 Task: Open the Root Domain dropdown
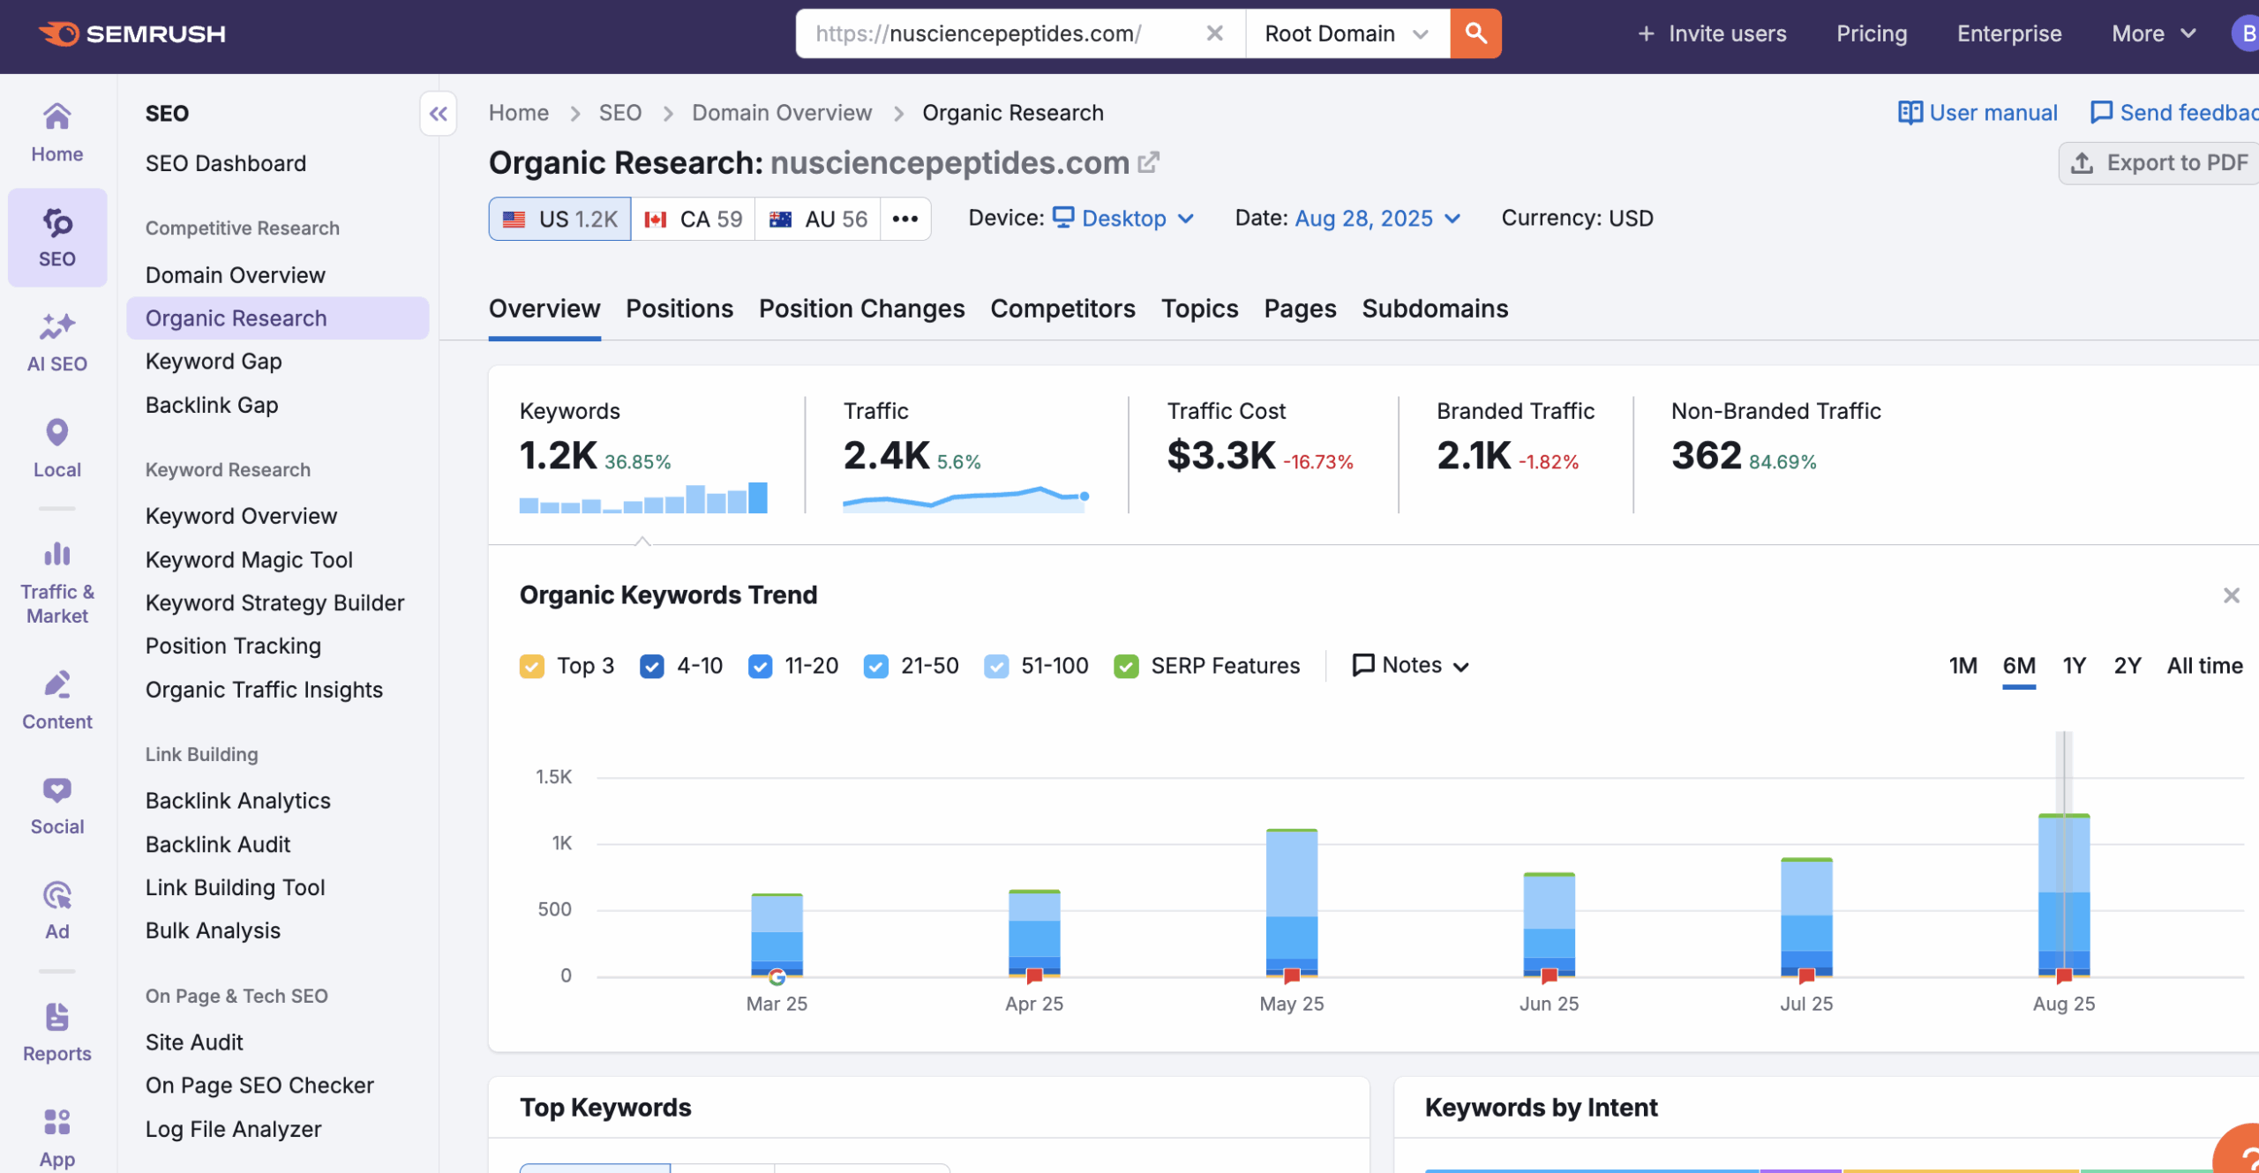[1347, 34]
